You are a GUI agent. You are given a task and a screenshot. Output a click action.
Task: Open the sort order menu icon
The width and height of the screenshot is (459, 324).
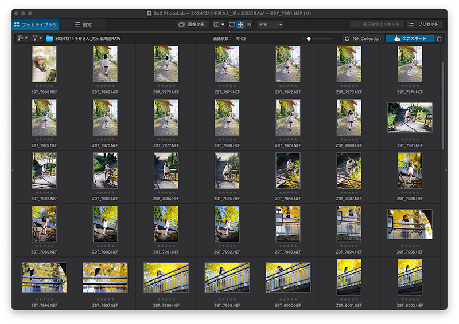coord(22,38)
